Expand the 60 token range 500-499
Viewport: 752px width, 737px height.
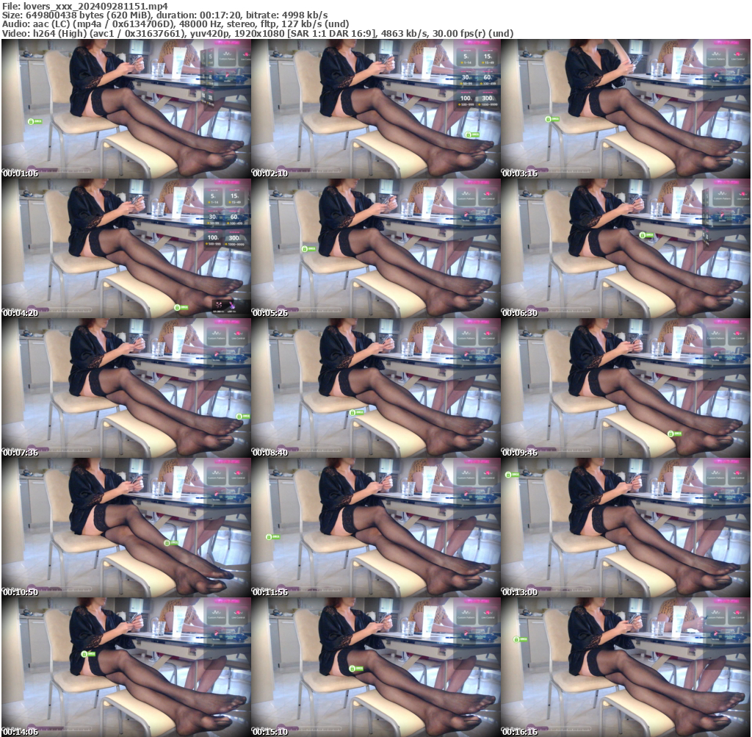pyautogui.click(x=487, y=84)
